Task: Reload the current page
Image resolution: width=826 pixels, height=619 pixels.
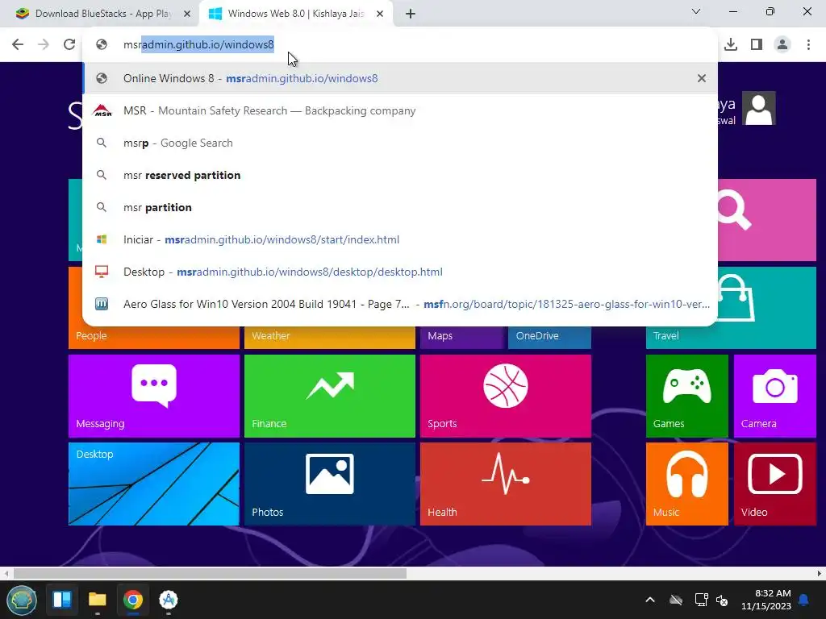Action: point(69,44)
